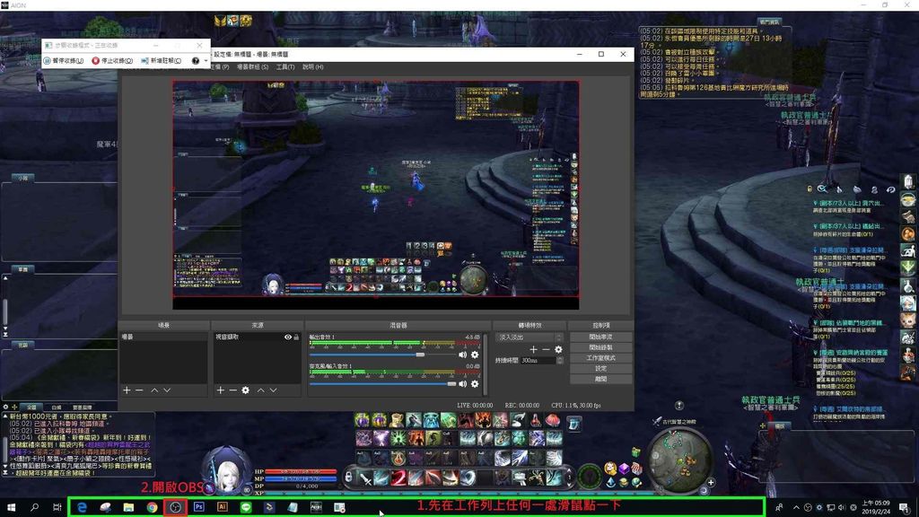This screenshot has width=919, height=517.
Task: Remove the scene transition with the minus icon
Action: point(546,349)
